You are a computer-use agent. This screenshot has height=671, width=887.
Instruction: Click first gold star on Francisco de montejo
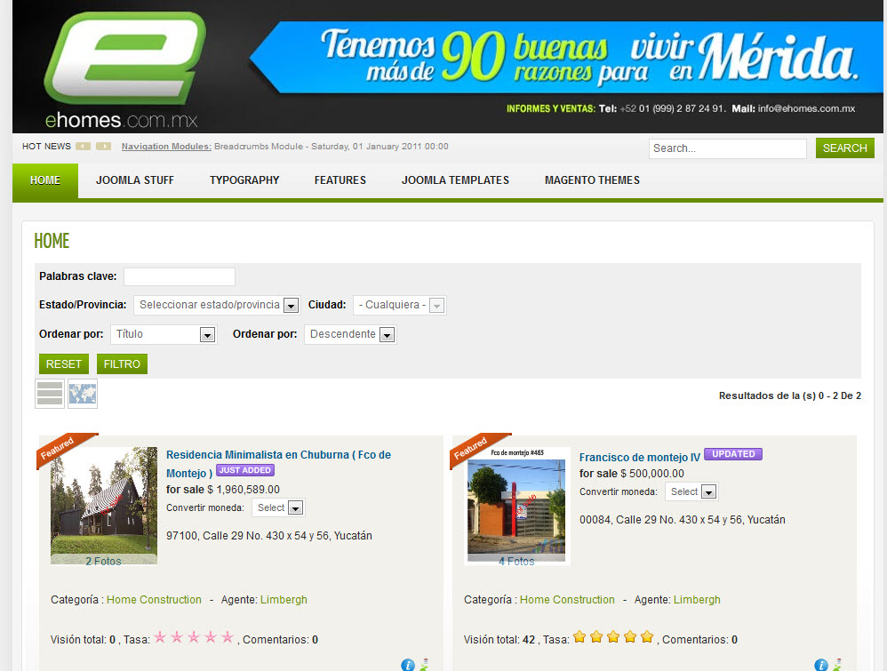click(x=579, y=637)
